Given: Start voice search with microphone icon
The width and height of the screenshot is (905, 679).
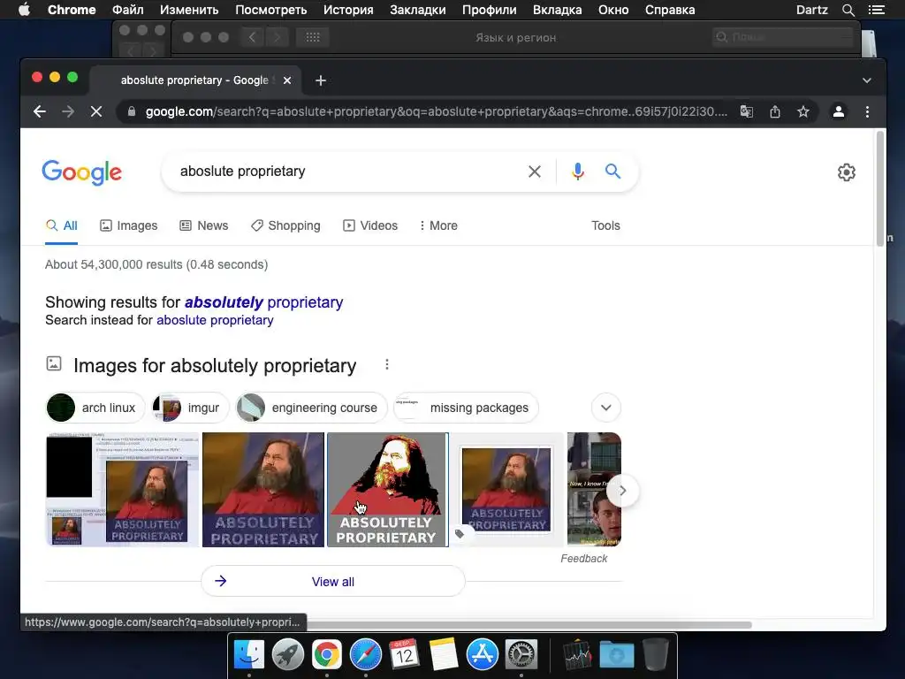Looking at the screenshot, I should coord(578,172).
